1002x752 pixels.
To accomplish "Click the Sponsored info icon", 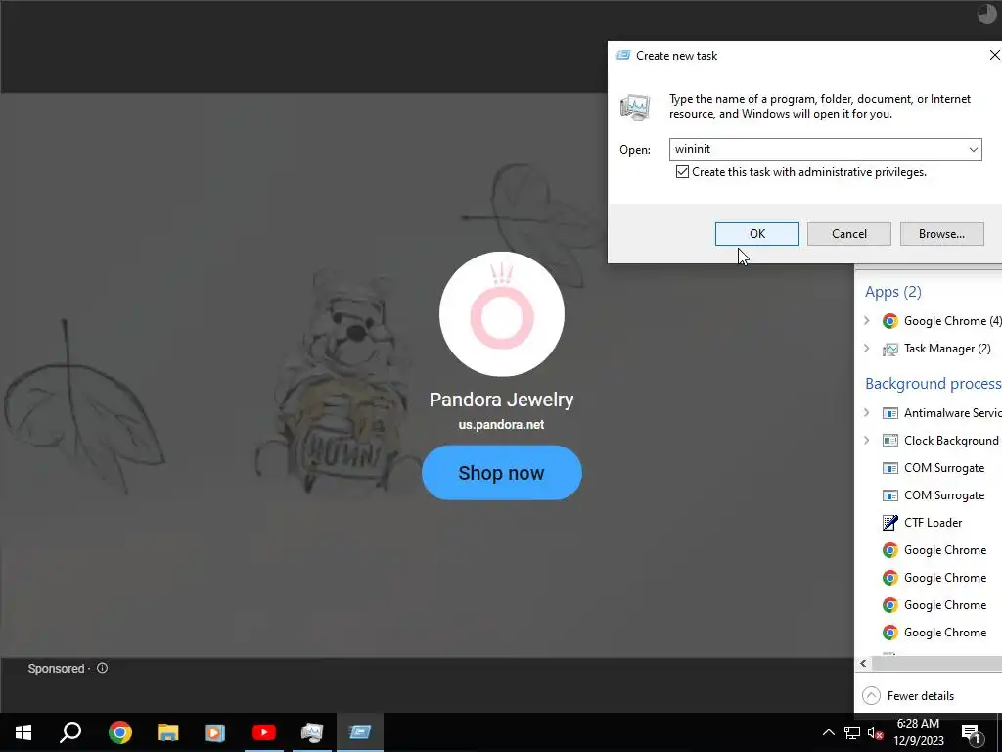I will click(x=102, y=668).
